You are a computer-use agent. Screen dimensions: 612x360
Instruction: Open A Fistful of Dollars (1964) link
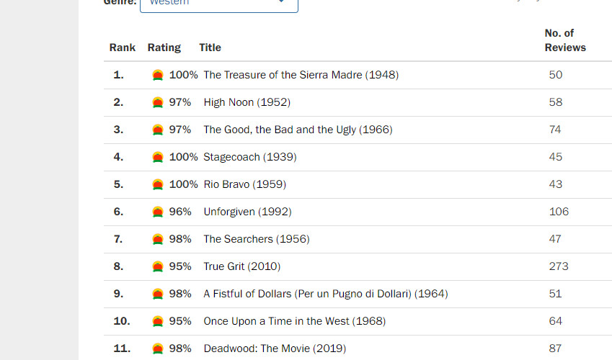326,294
